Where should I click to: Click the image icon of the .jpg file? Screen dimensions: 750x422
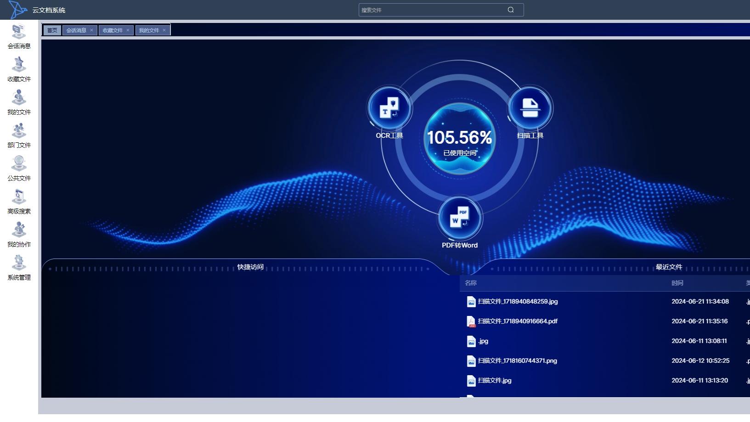coord(471,341)
